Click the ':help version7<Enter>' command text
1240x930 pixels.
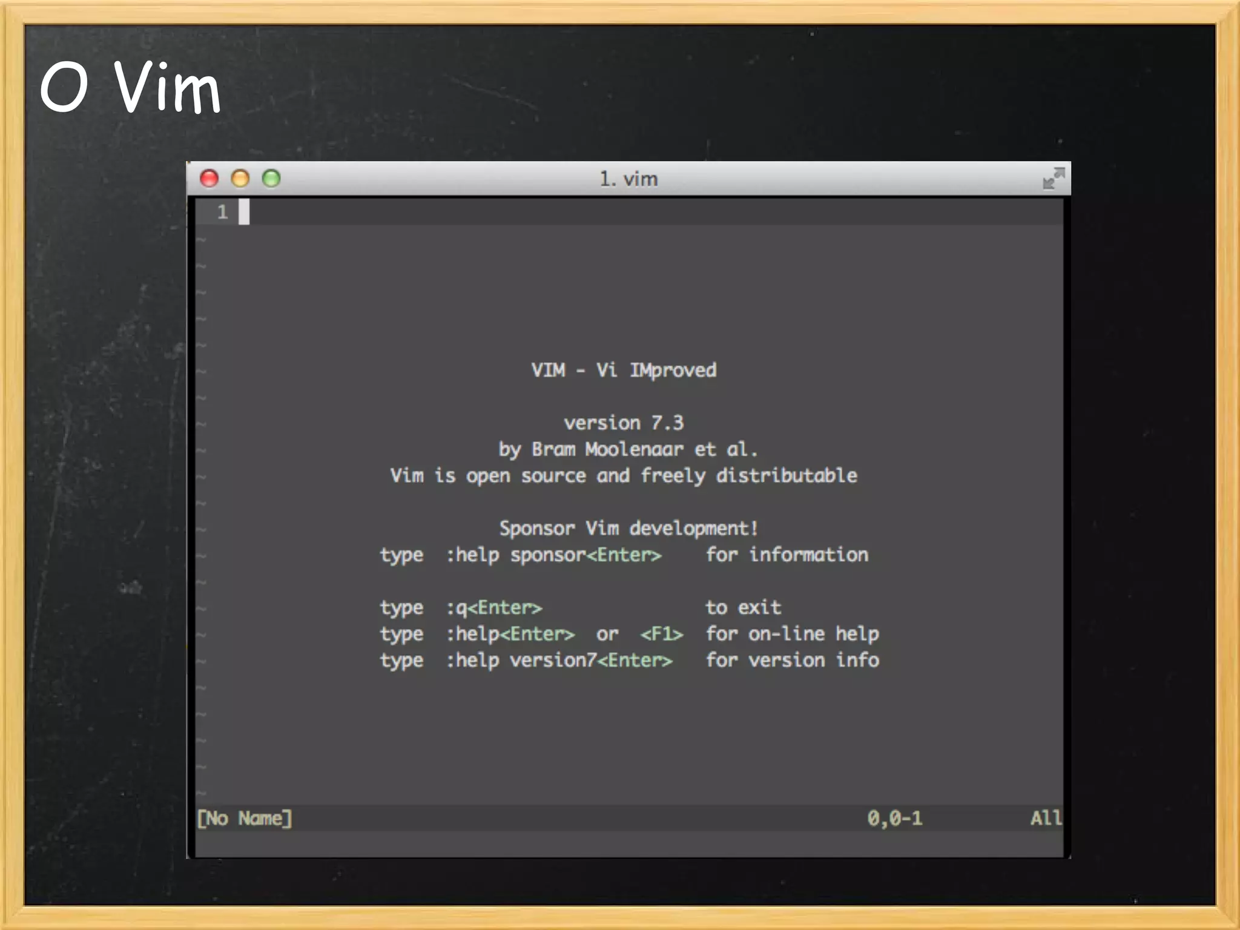click(559, 660)
